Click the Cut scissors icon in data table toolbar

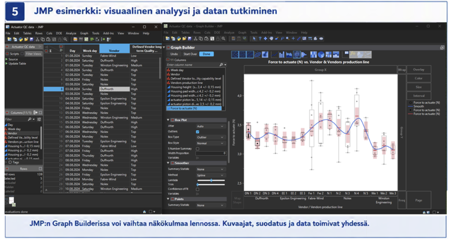[38, 39]
